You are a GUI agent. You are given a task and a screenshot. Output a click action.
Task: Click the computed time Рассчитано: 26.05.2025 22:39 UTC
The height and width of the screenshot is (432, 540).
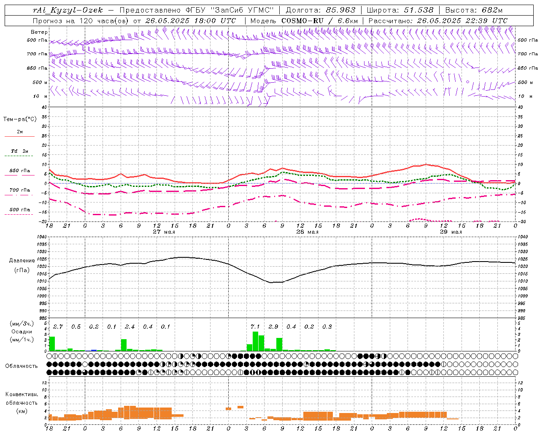click(x=438, y=21)
